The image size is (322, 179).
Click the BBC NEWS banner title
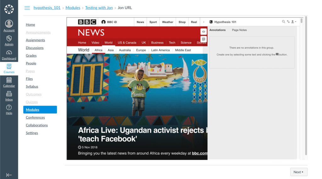pos(91,33)
